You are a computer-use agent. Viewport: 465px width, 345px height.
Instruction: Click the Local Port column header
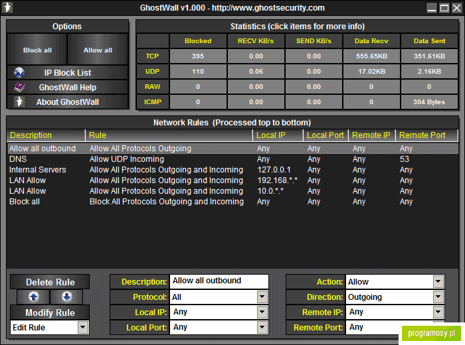pyautogui.click(x=325, y=135)
